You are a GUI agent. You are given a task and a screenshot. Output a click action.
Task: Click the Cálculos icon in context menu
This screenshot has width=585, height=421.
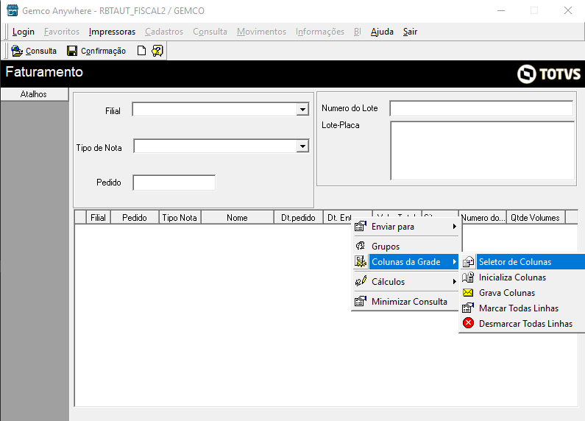point(361,281)
